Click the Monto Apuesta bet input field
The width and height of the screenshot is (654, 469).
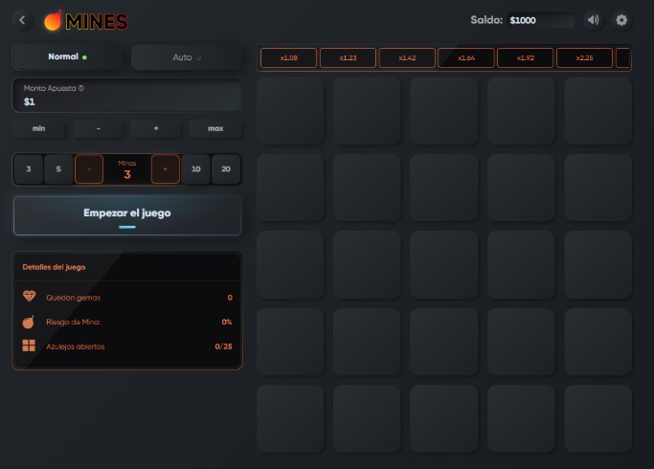point(126,100)
